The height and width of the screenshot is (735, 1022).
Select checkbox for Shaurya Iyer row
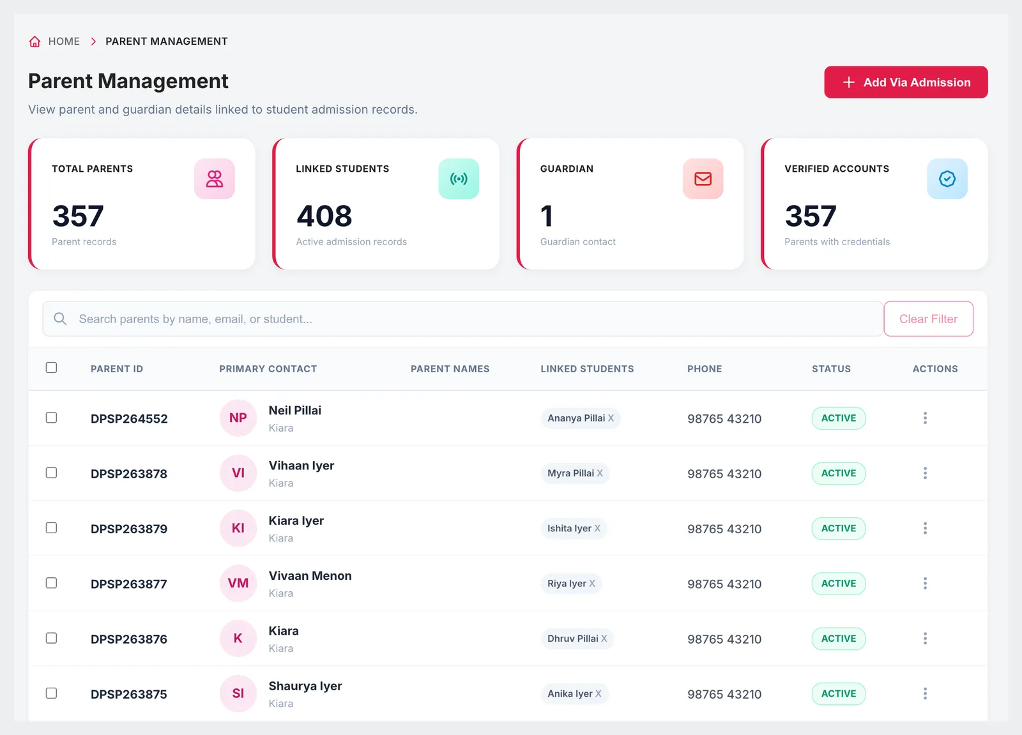pos(52,693)
